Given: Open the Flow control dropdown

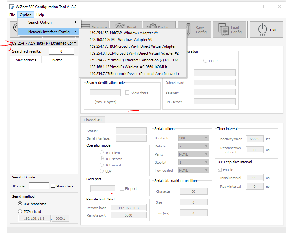Looking at the screenshot, I should point(193,170).
